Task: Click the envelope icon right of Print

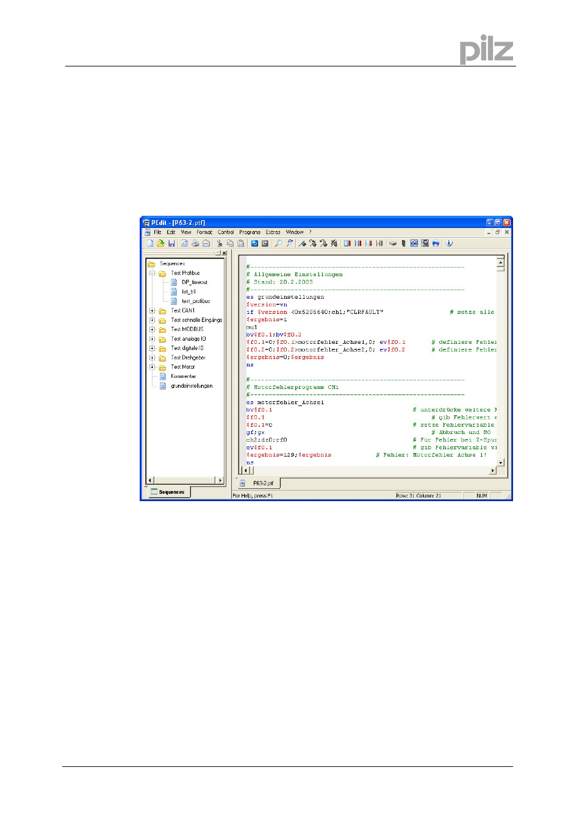Action: [206, 243]
